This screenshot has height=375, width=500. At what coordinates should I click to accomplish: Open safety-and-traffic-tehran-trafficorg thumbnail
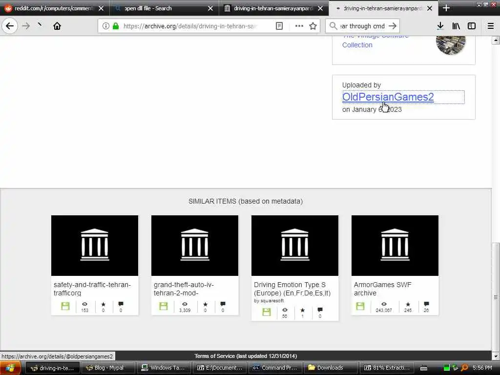[95, 246]
